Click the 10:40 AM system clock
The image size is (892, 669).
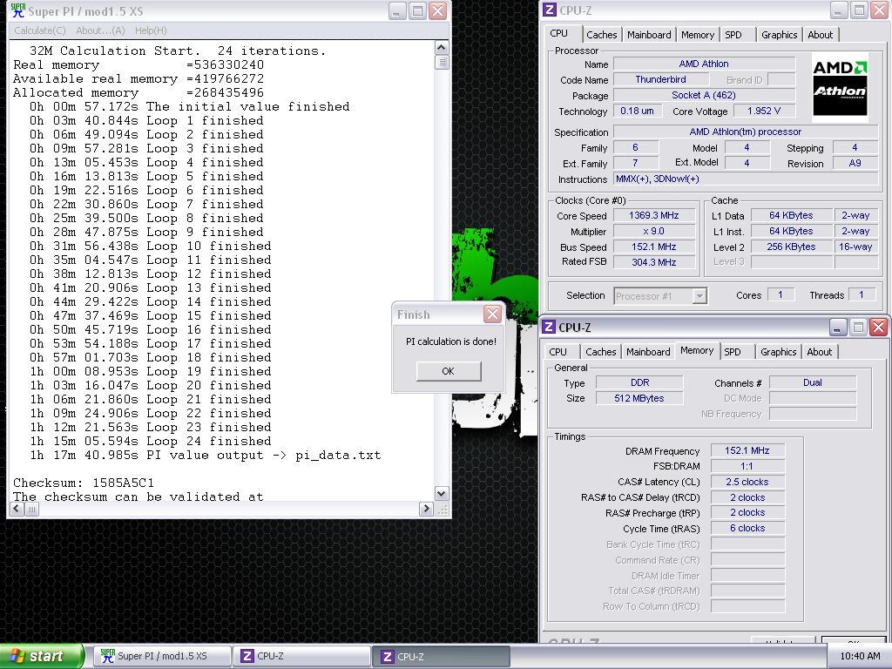(x=860, y=656)
